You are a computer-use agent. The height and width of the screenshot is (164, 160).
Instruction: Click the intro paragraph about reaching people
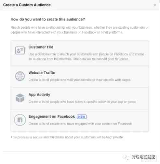pyautogui.click(x=79, y=30)
